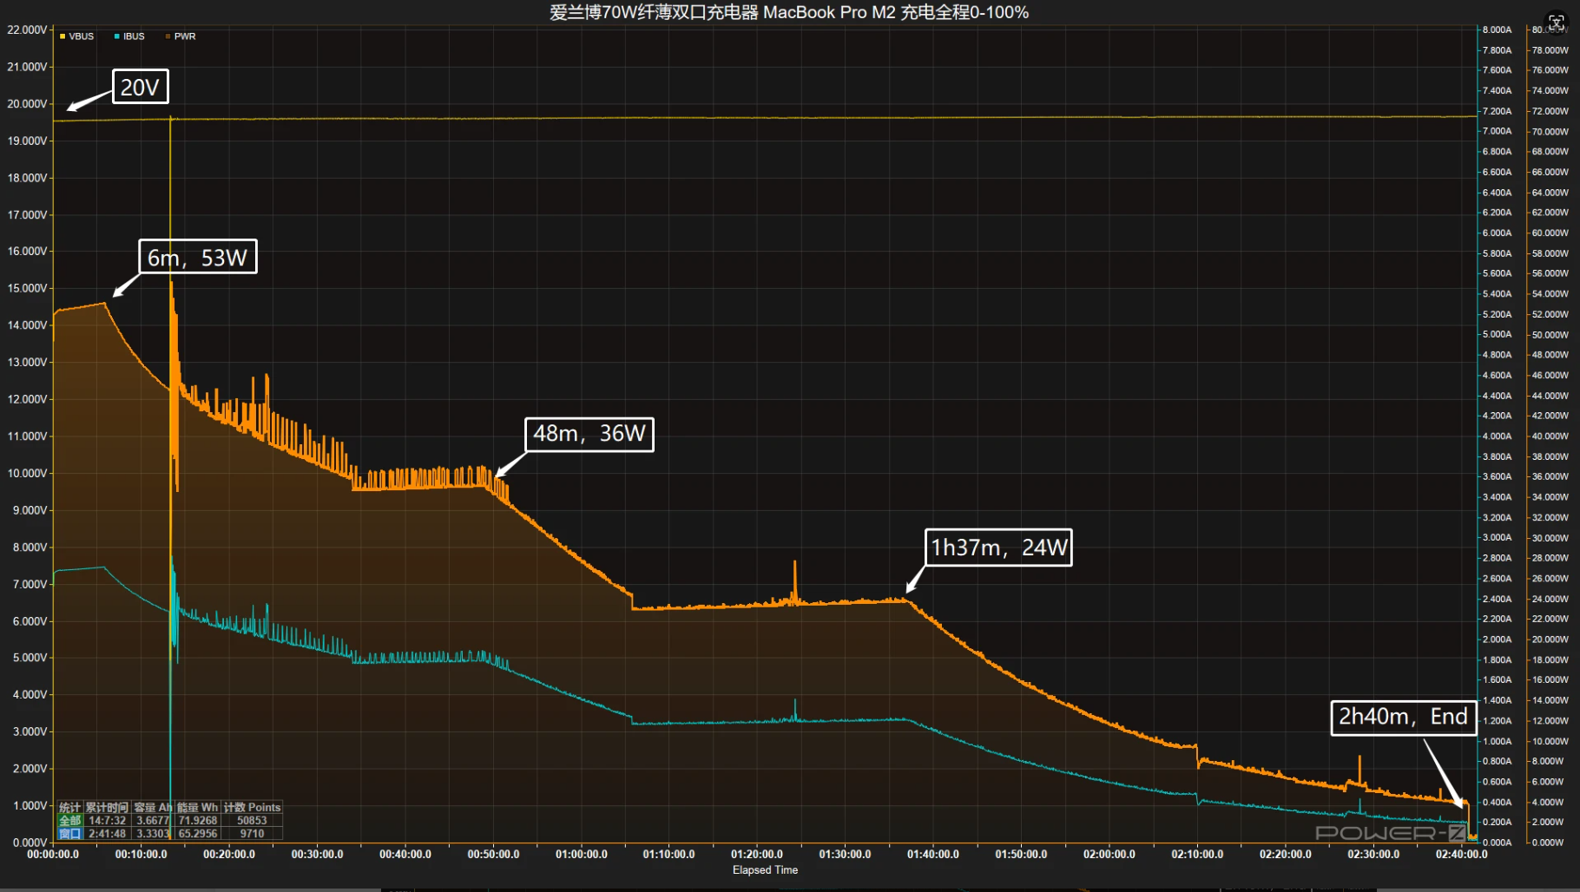Click the 00:10:00.0 time axis tick
This screenshot has width=1580, height=892.
pos(141,854)
